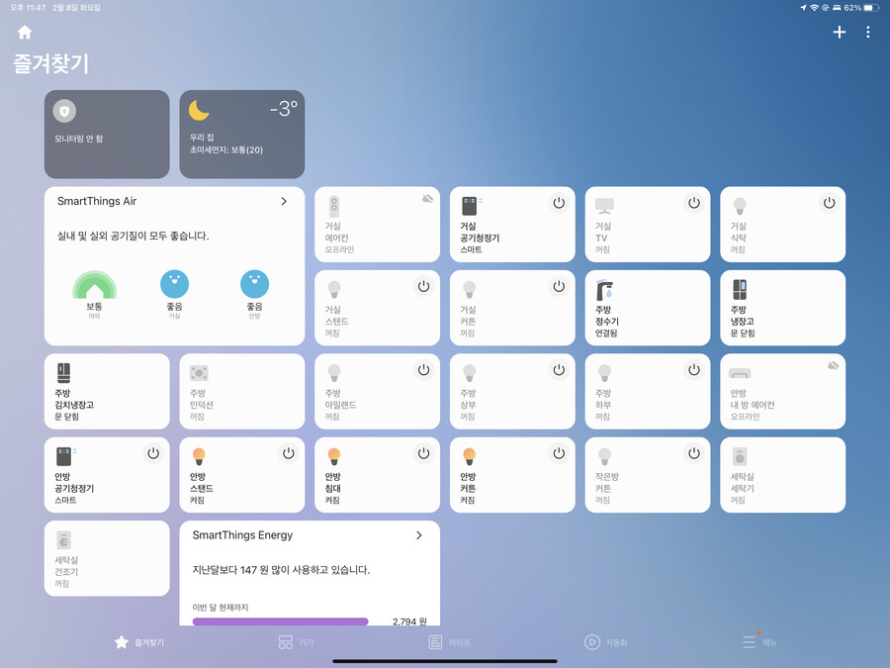
Task: Turn off the 안방 스탠드 light
Action: (x=288, y=454)
